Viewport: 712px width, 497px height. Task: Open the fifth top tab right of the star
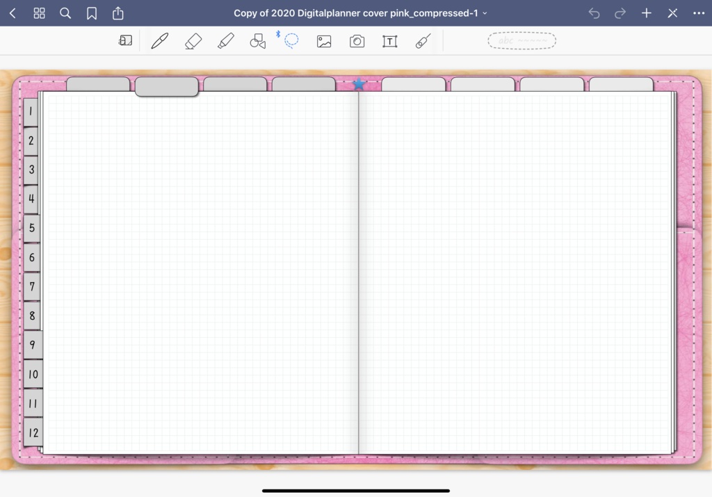point(414,84)
